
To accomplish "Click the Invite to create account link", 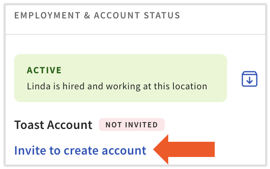I will 80,150.
